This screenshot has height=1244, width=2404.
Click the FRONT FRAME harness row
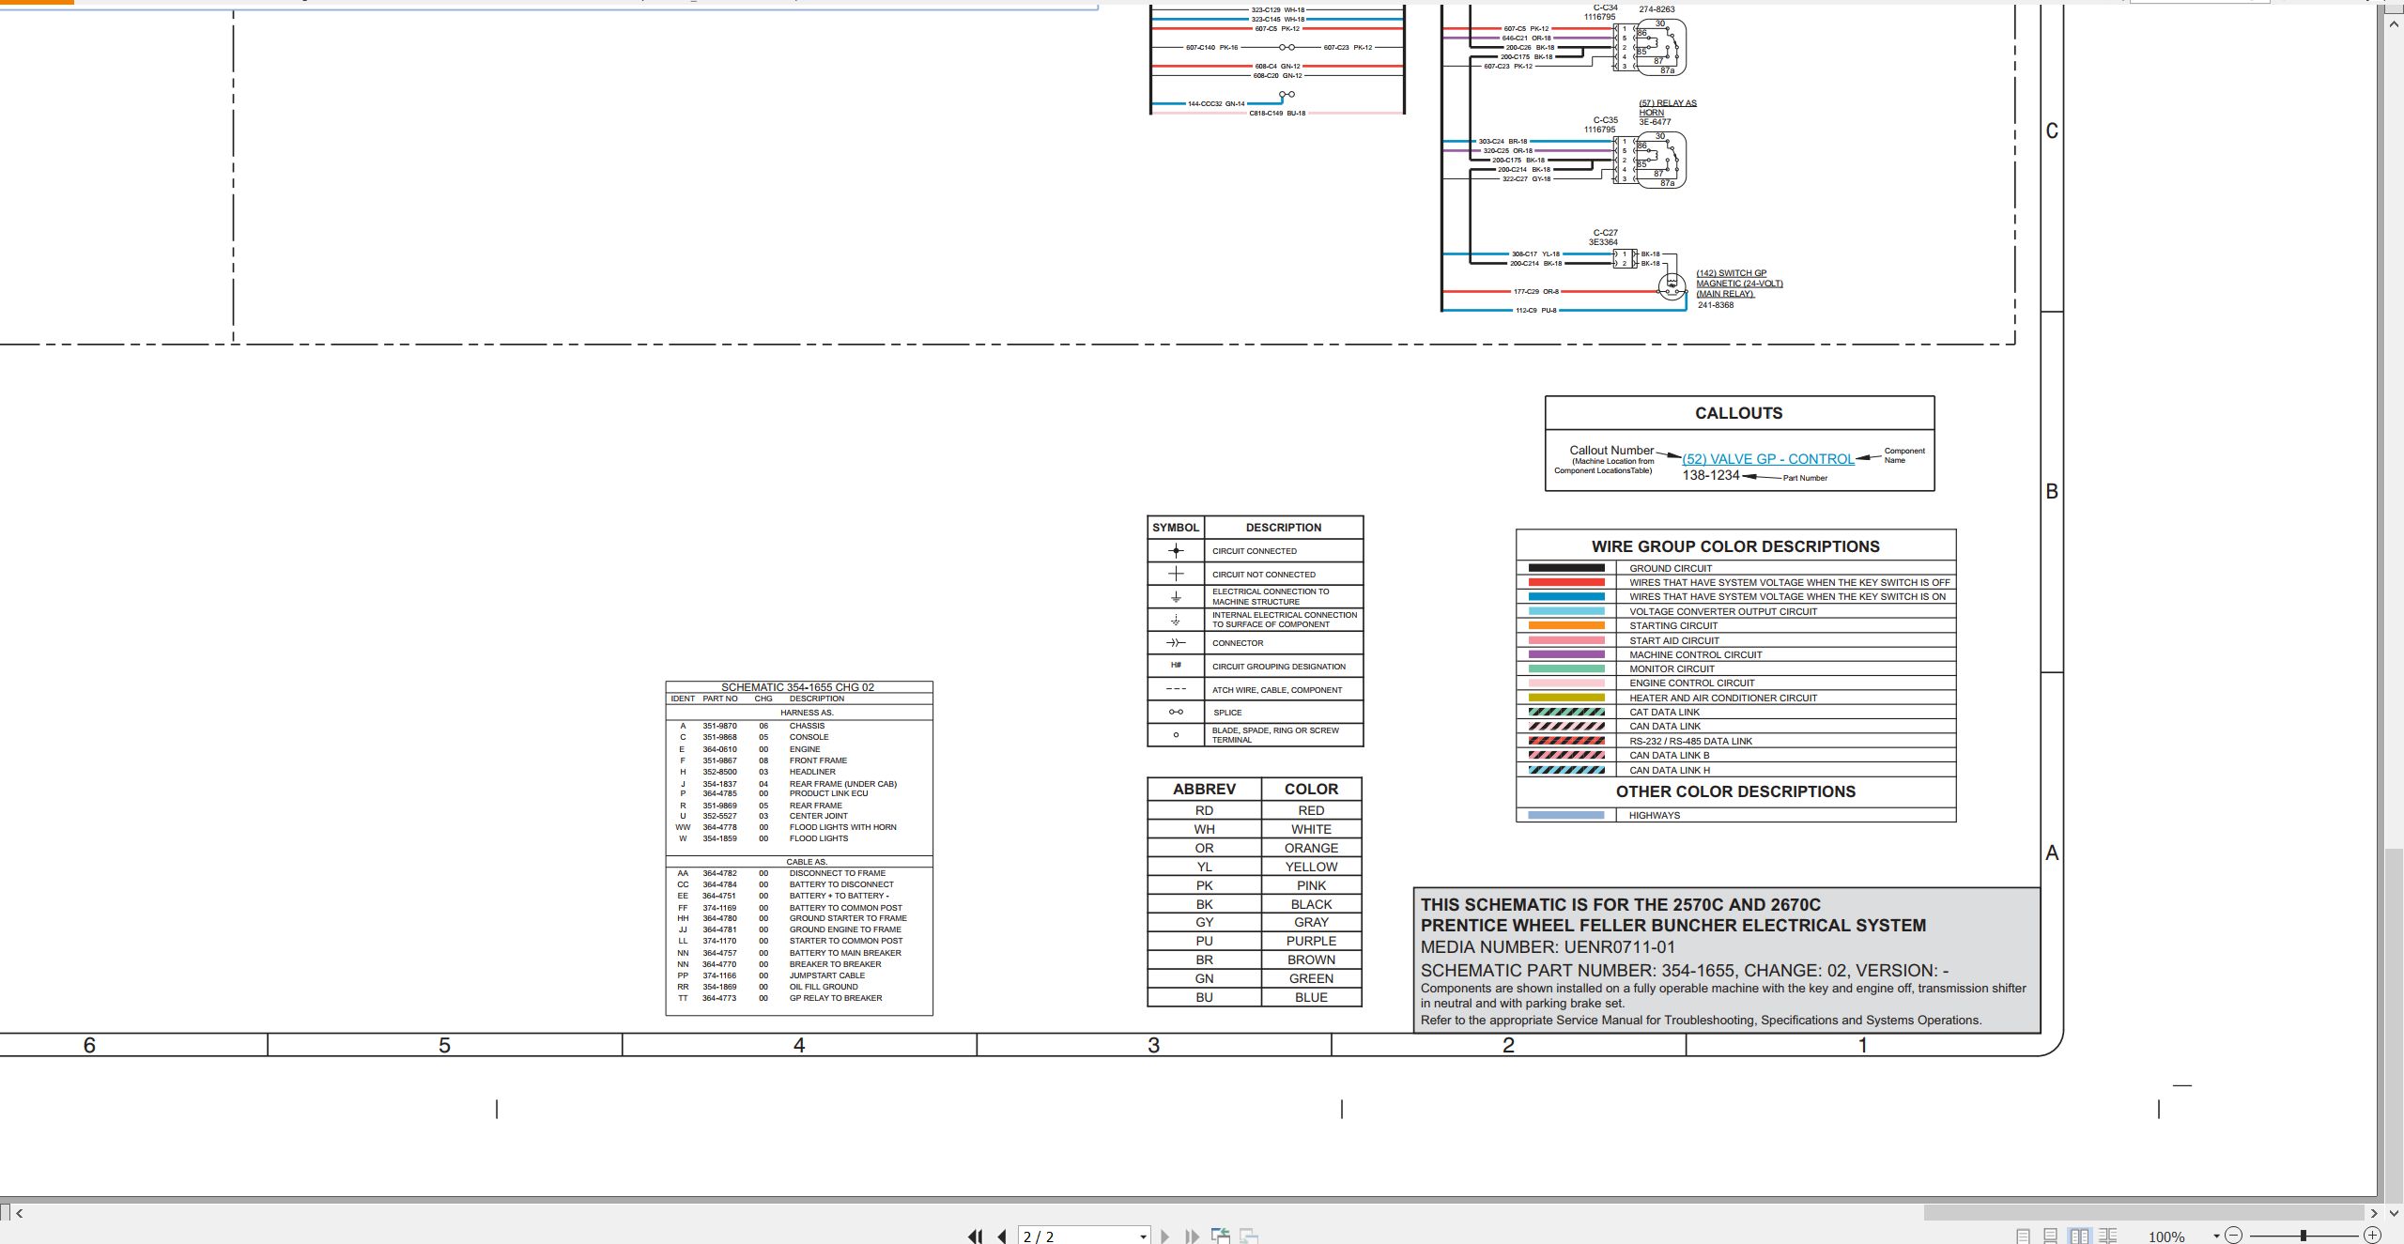tap(799, 760)
